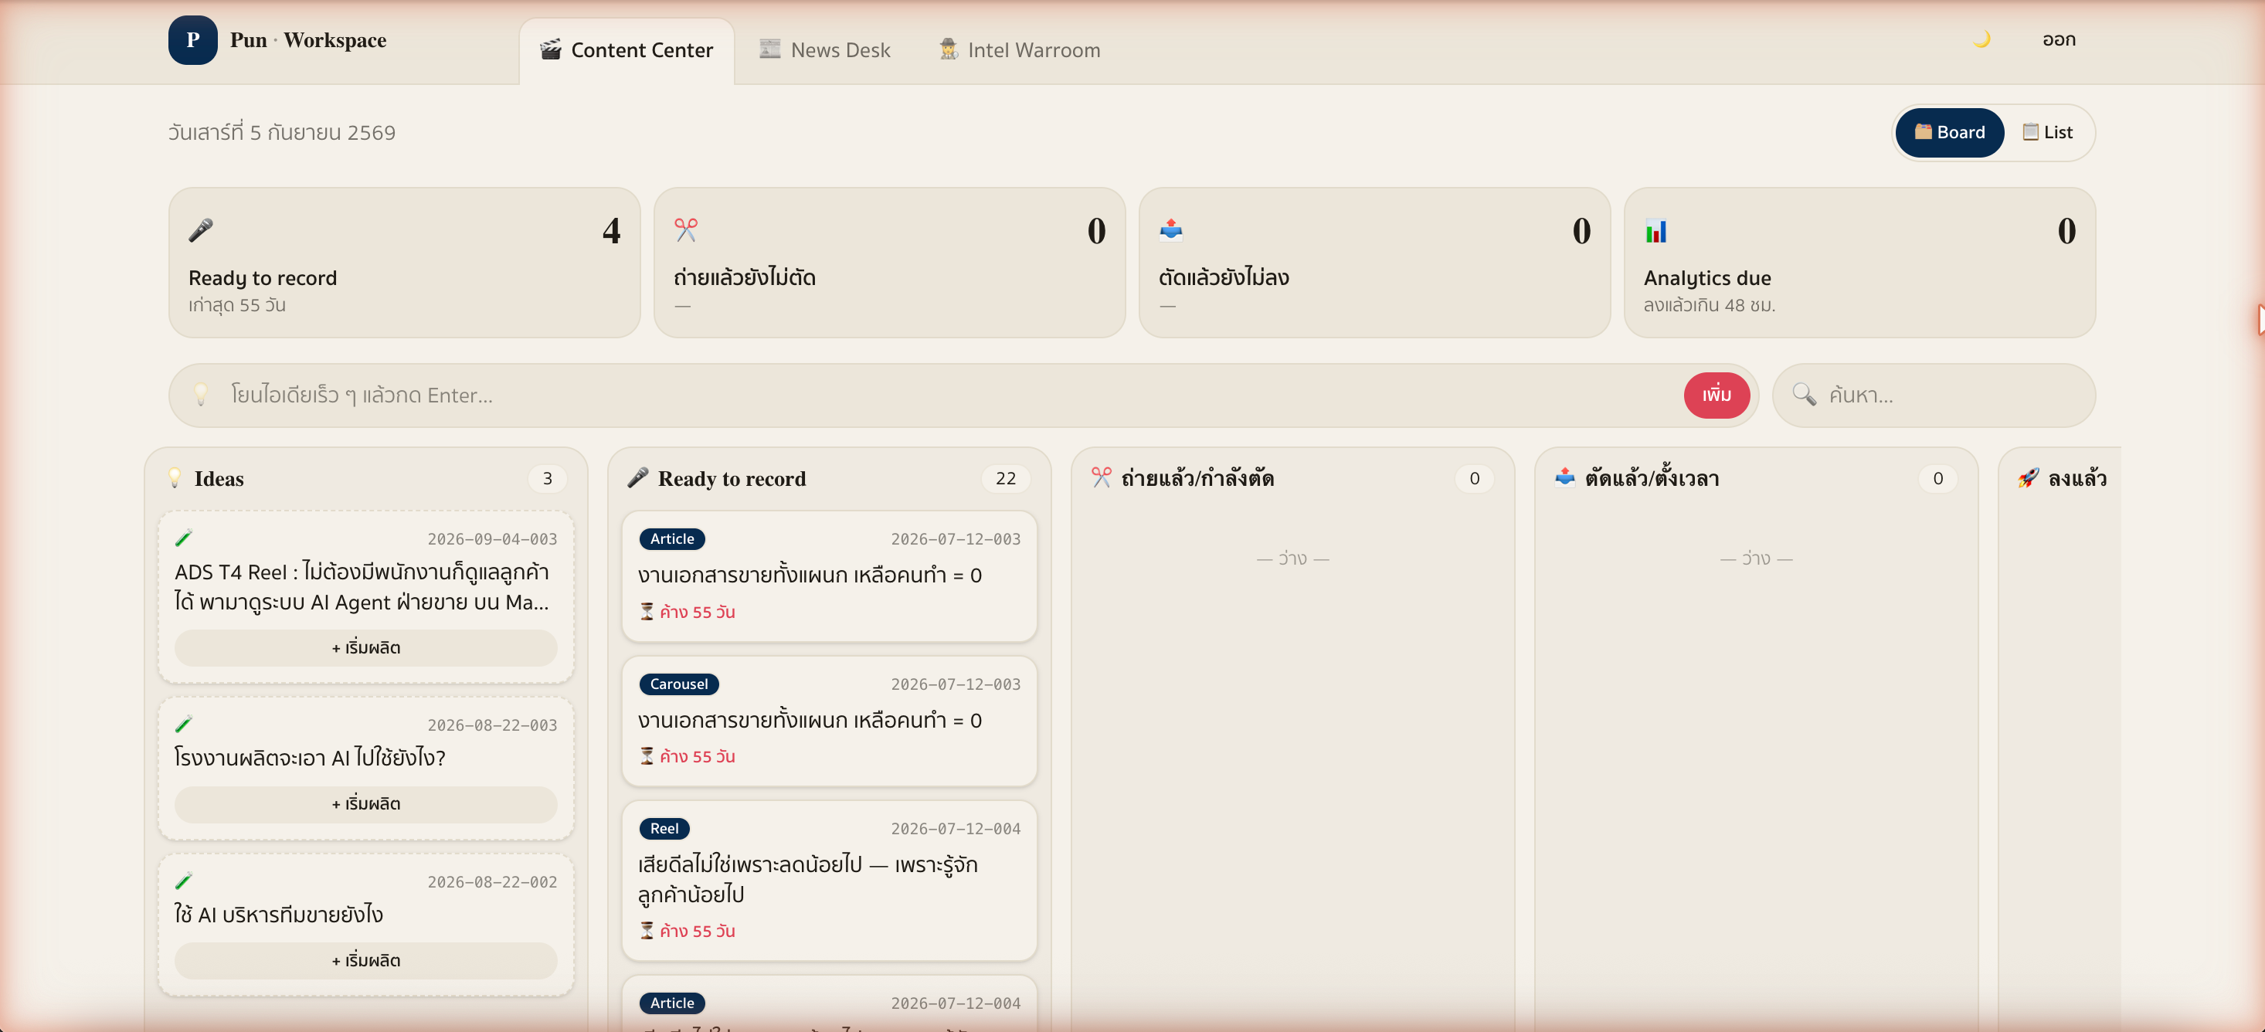This screenshot has width=2265, height=1032.
Task: Select the Board view
Action: (x=1949, y=133)
